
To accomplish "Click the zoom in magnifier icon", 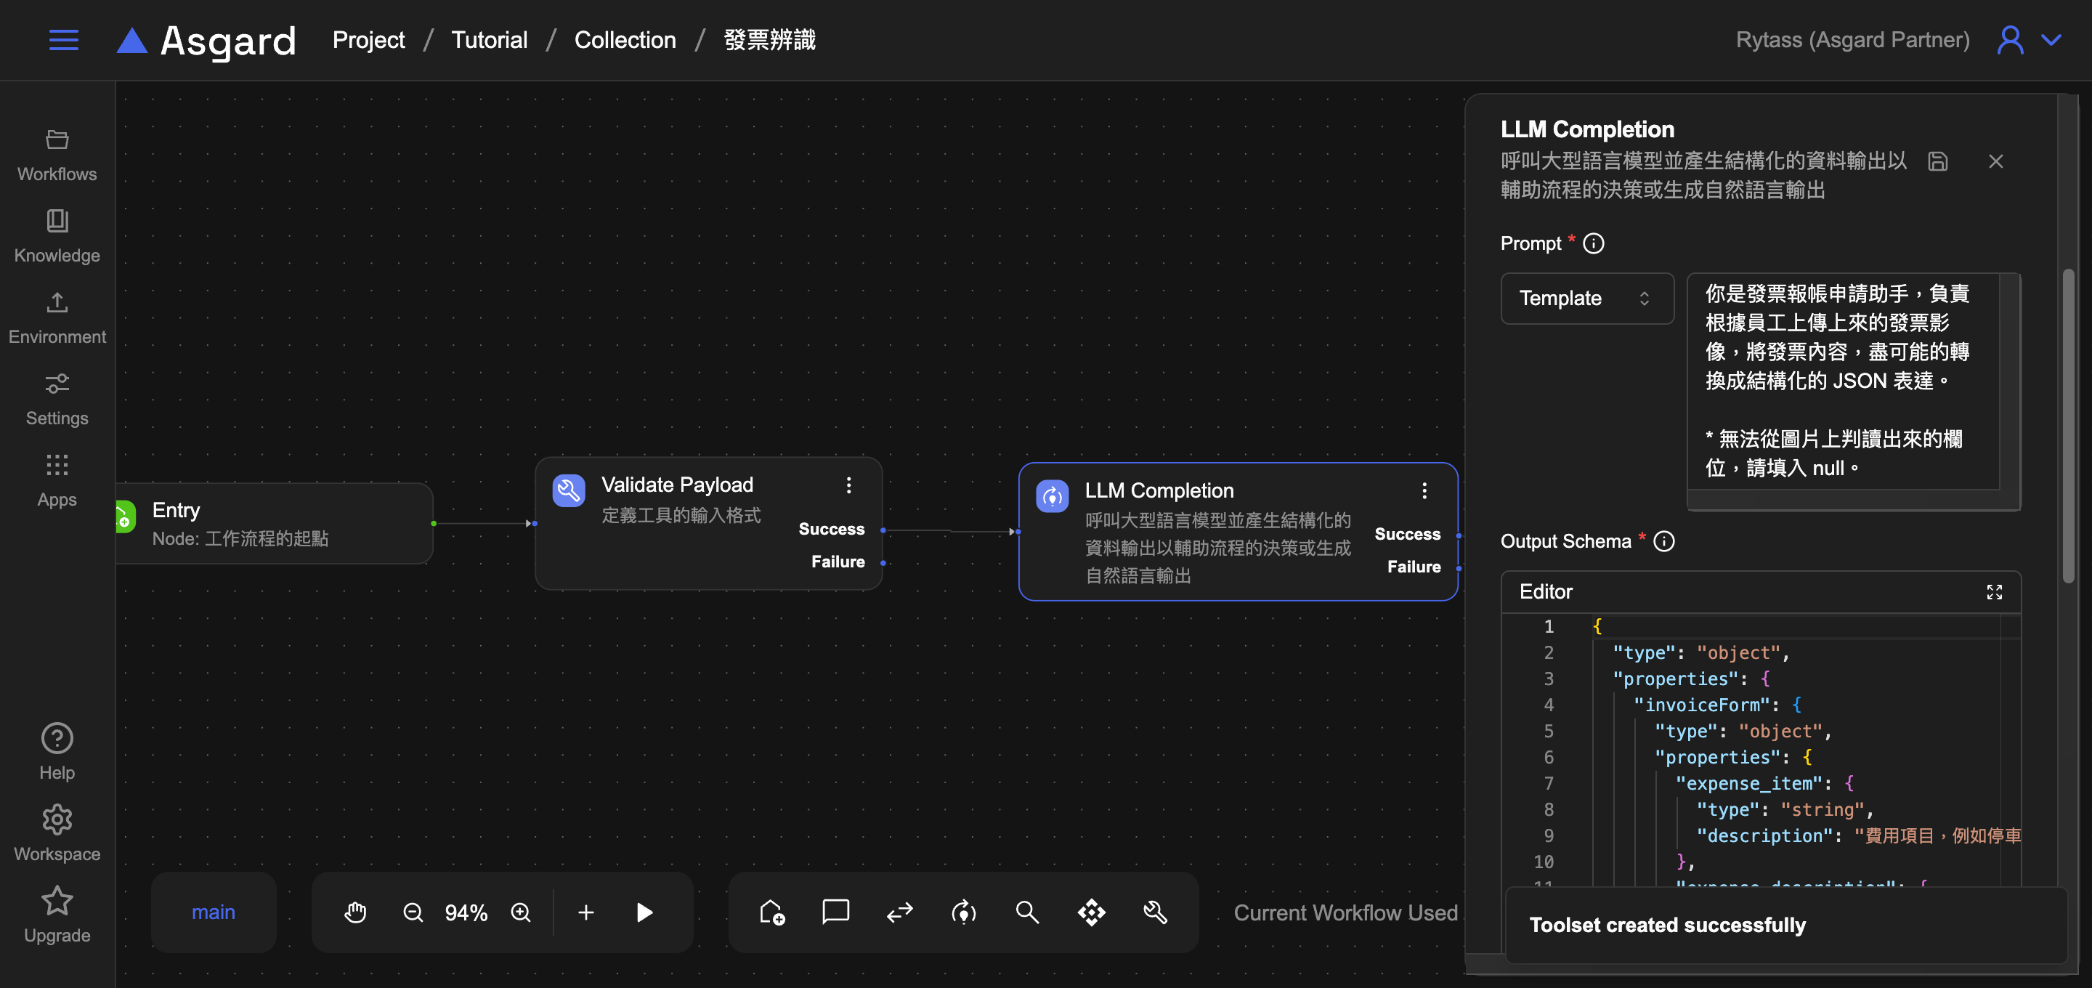I will [521, 912].
